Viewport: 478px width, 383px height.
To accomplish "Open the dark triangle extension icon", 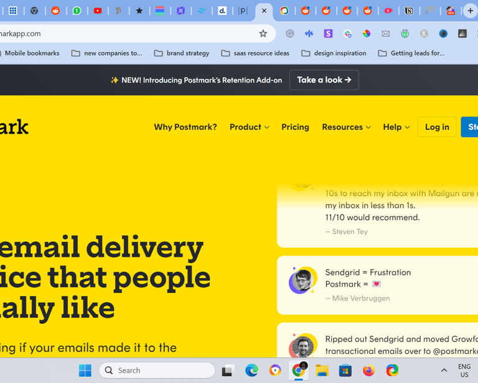I will pyautogui.click(x=462, y=34).
